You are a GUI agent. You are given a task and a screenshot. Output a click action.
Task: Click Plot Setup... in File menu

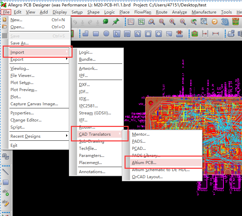pyautogui.click(x=39, y=83)
